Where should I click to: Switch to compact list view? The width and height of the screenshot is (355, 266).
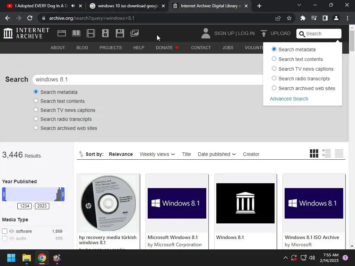pyautogui.click(x=339, y=153)
